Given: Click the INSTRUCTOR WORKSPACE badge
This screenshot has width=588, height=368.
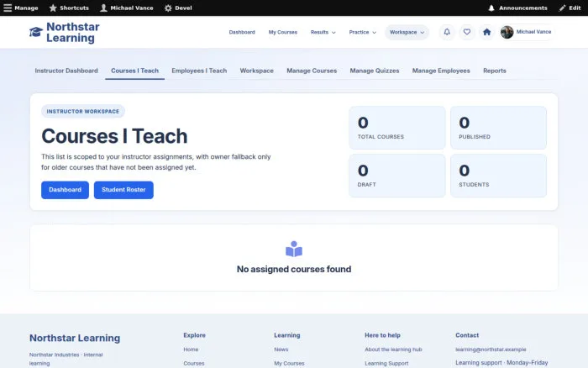Looking at the screenshot, I should pos(83,112).
